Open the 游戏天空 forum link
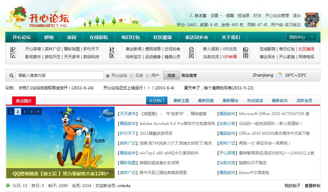The width and height of the screenshot is (328, 192). (53, 57)
